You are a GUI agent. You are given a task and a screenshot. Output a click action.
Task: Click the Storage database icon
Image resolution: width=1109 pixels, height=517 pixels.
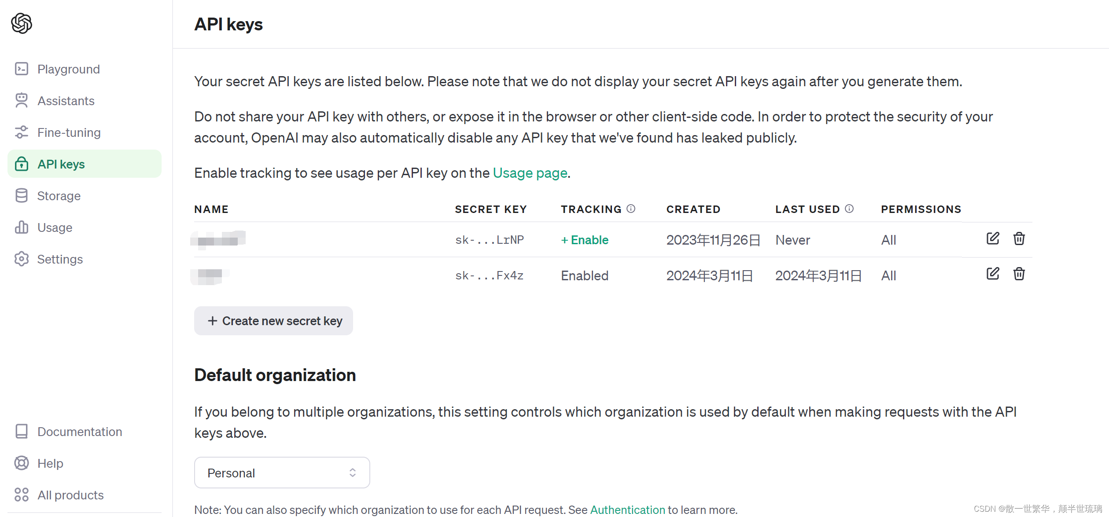coord(22,196)
